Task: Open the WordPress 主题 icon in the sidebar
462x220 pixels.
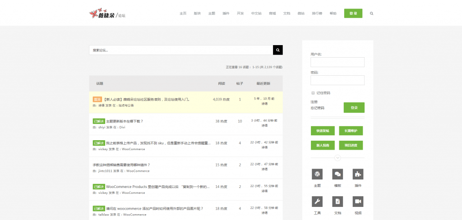Action: tap(317, 174)
